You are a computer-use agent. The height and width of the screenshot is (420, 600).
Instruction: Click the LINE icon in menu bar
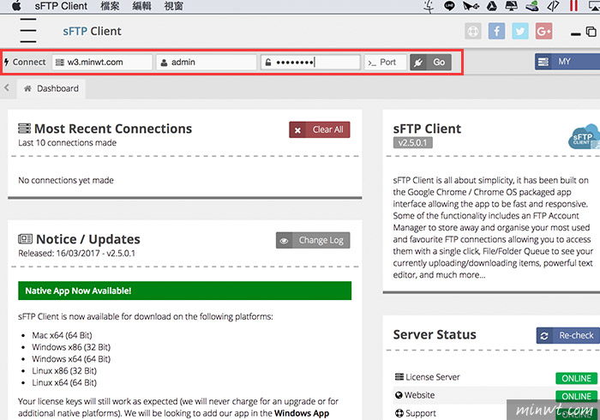[x=449, y=6]
